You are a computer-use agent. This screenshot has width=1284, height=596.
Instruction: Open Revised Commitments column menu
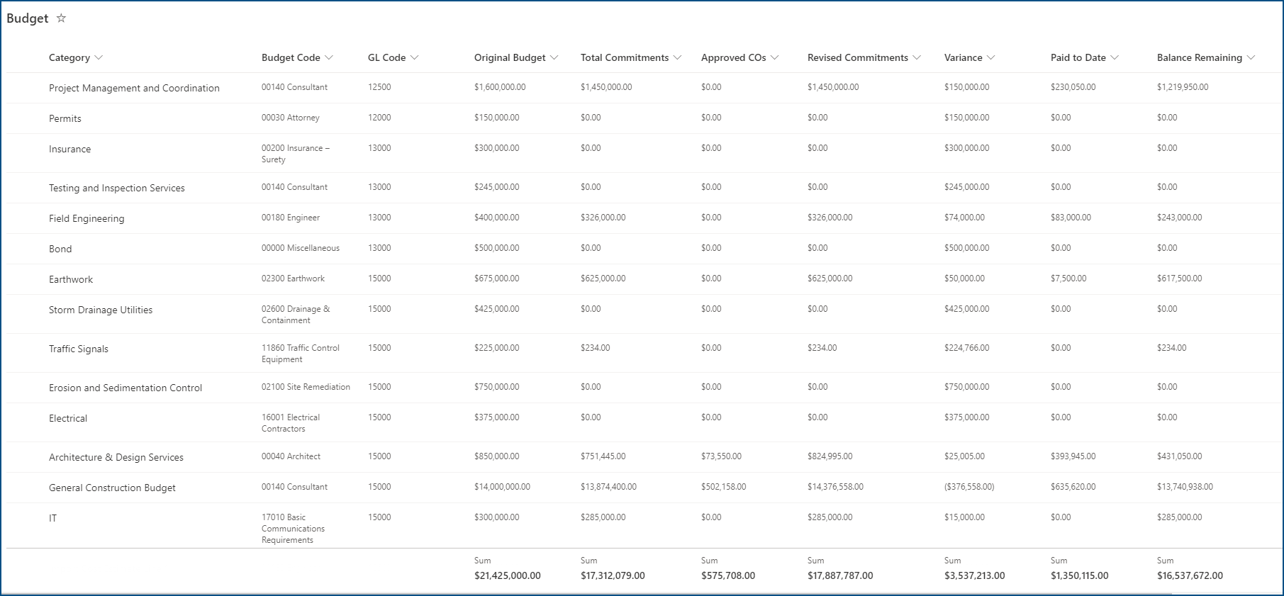point(917,57)
